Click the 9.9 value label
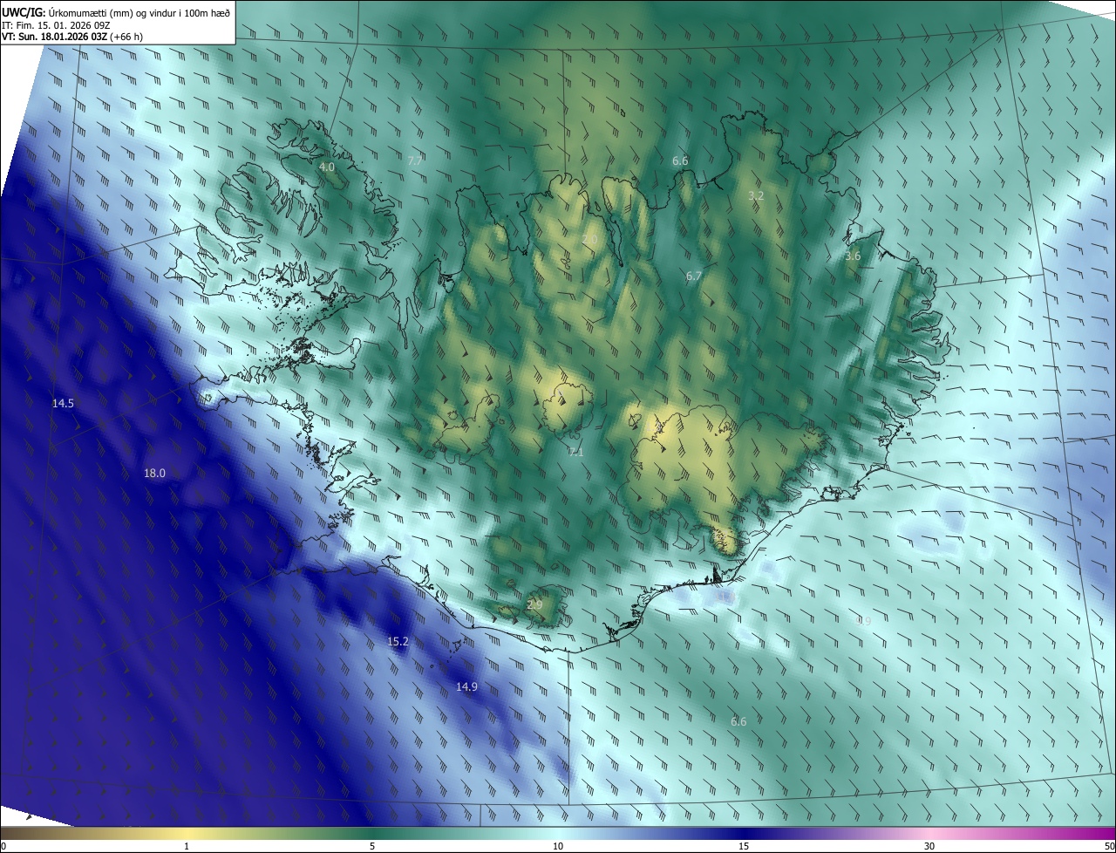Screen dimensions: 1116x853 click(x=863, y=621)
